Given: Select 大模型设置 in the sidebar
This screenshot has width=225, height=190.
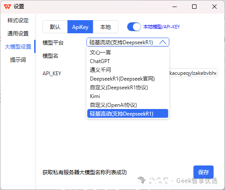Looking at the screenshot, I should 18,47.
